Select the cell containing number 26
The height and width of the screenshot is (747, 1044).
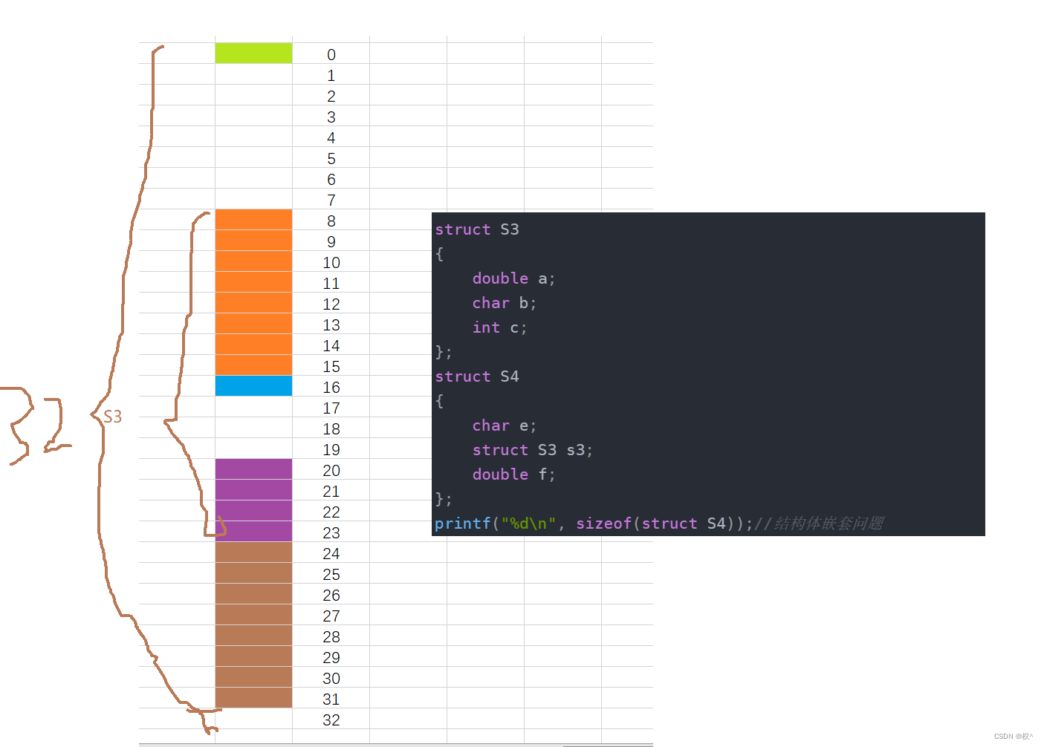(331, 594)
